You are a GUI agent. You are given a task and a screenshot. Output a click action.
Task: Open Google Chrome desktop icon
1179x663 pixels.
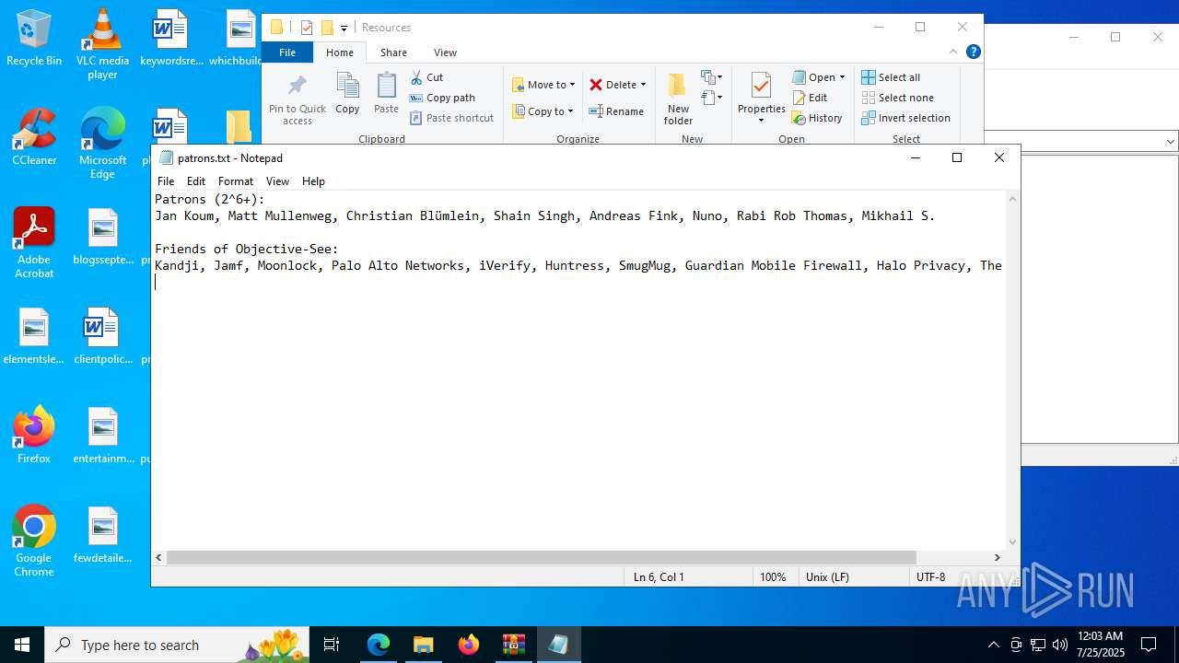point(34,541)
